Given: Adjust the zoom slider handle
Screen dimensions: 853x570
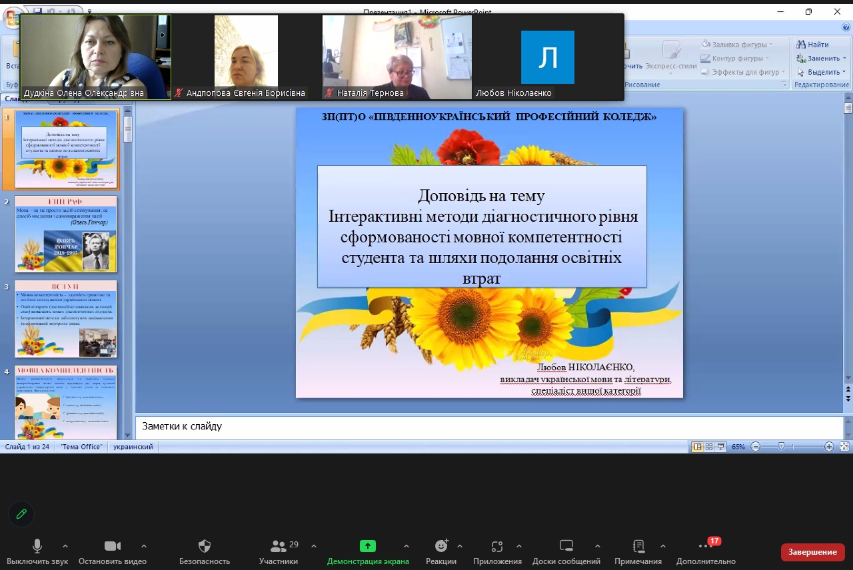Looking at the screenshot, I should click(781, 447).
